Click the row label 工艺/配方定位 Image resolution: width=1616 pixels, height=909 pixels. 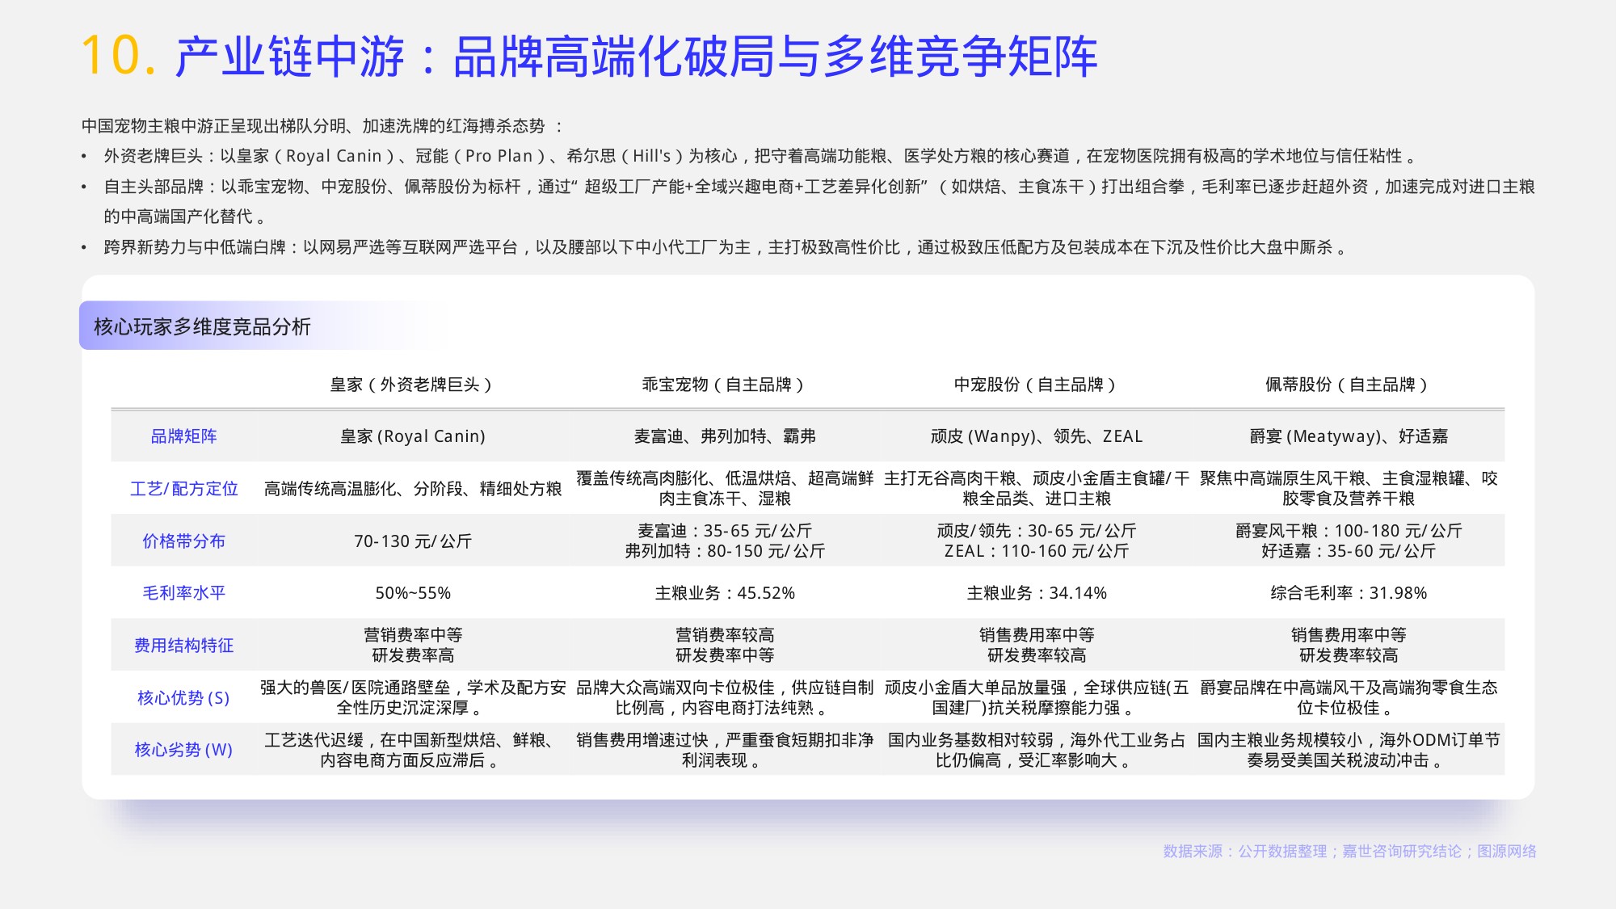[184, 489]
